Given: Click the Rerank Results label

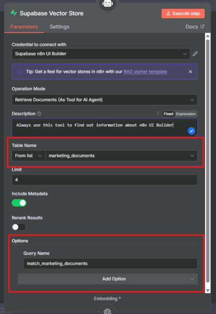Looking at the screenshot, I should (x=27, y=218).
